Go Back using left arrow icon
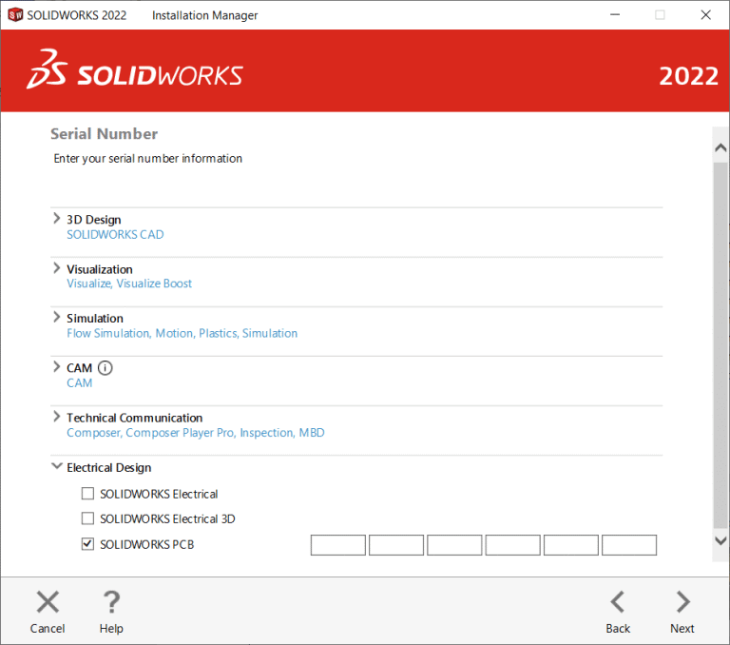Image resolution: width=730 pixels, height=645 pixels. (618, 601)
